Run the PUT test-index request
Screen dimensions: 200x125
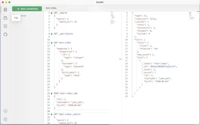click(52, 43)
